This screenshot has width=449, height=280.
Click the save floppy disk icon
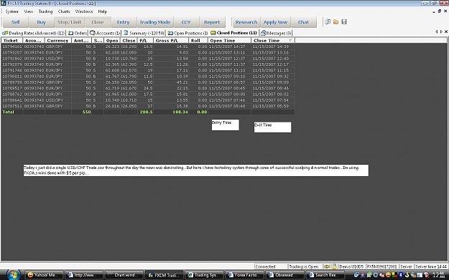pyautogui.click(x=344, y=21)
